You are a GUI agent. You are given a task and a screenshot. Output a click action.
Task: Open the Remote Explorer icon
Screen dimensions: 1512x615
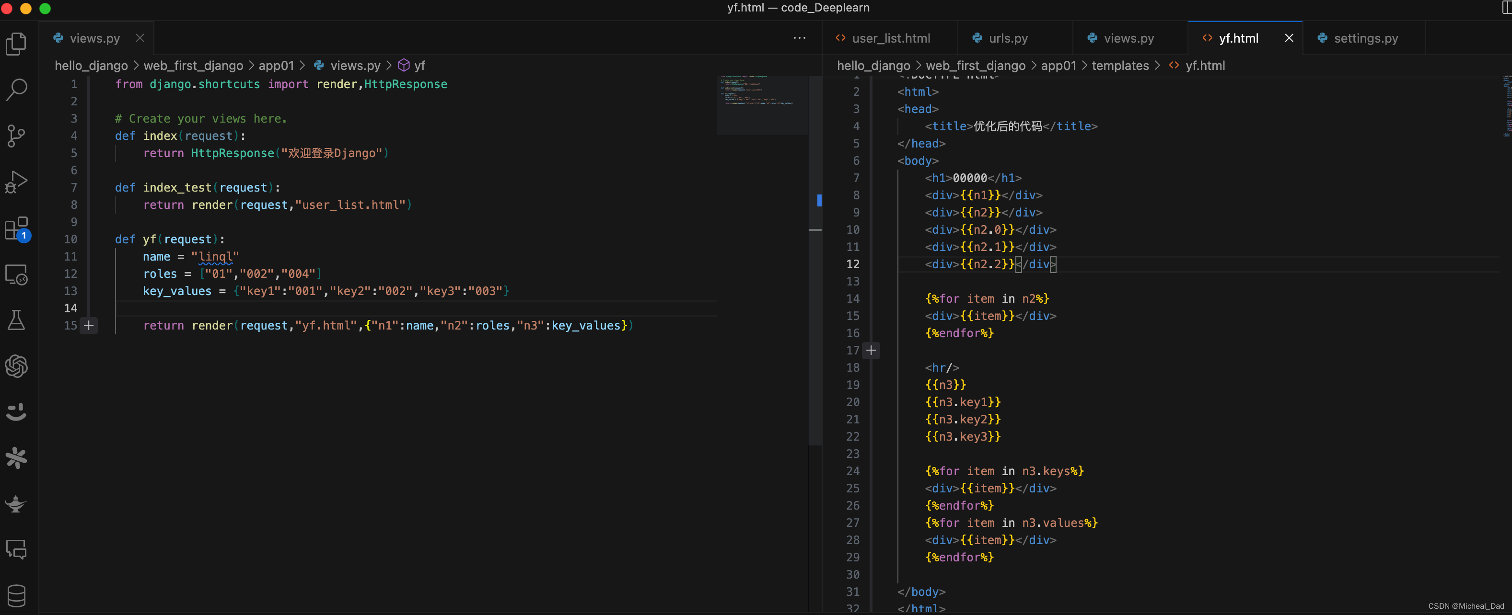coord(16,274)
